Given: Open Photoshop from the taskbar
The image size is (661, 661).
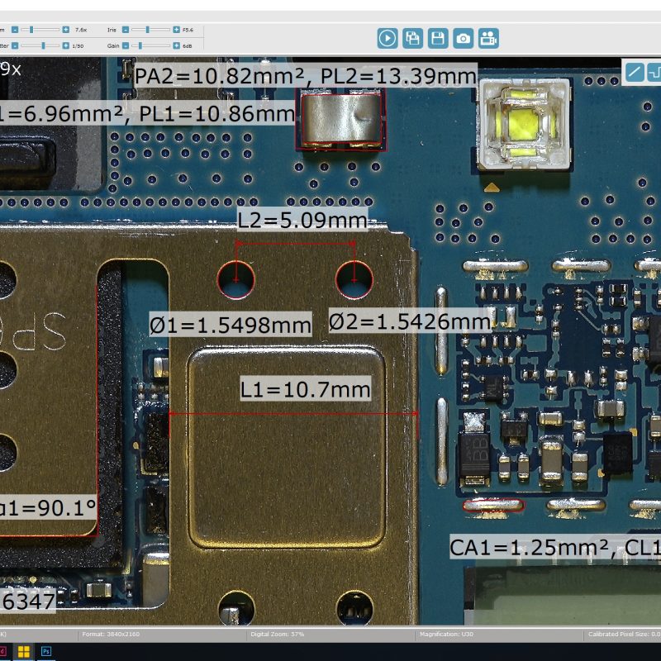Looking at the screenshot, I should [x=46, y=652].
